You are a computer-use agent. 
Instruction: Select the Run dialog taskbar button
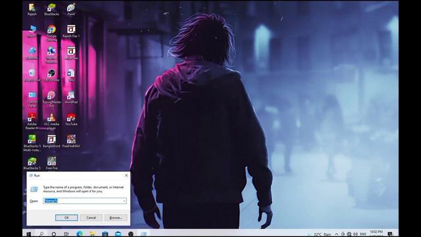[x=144, y=234]
